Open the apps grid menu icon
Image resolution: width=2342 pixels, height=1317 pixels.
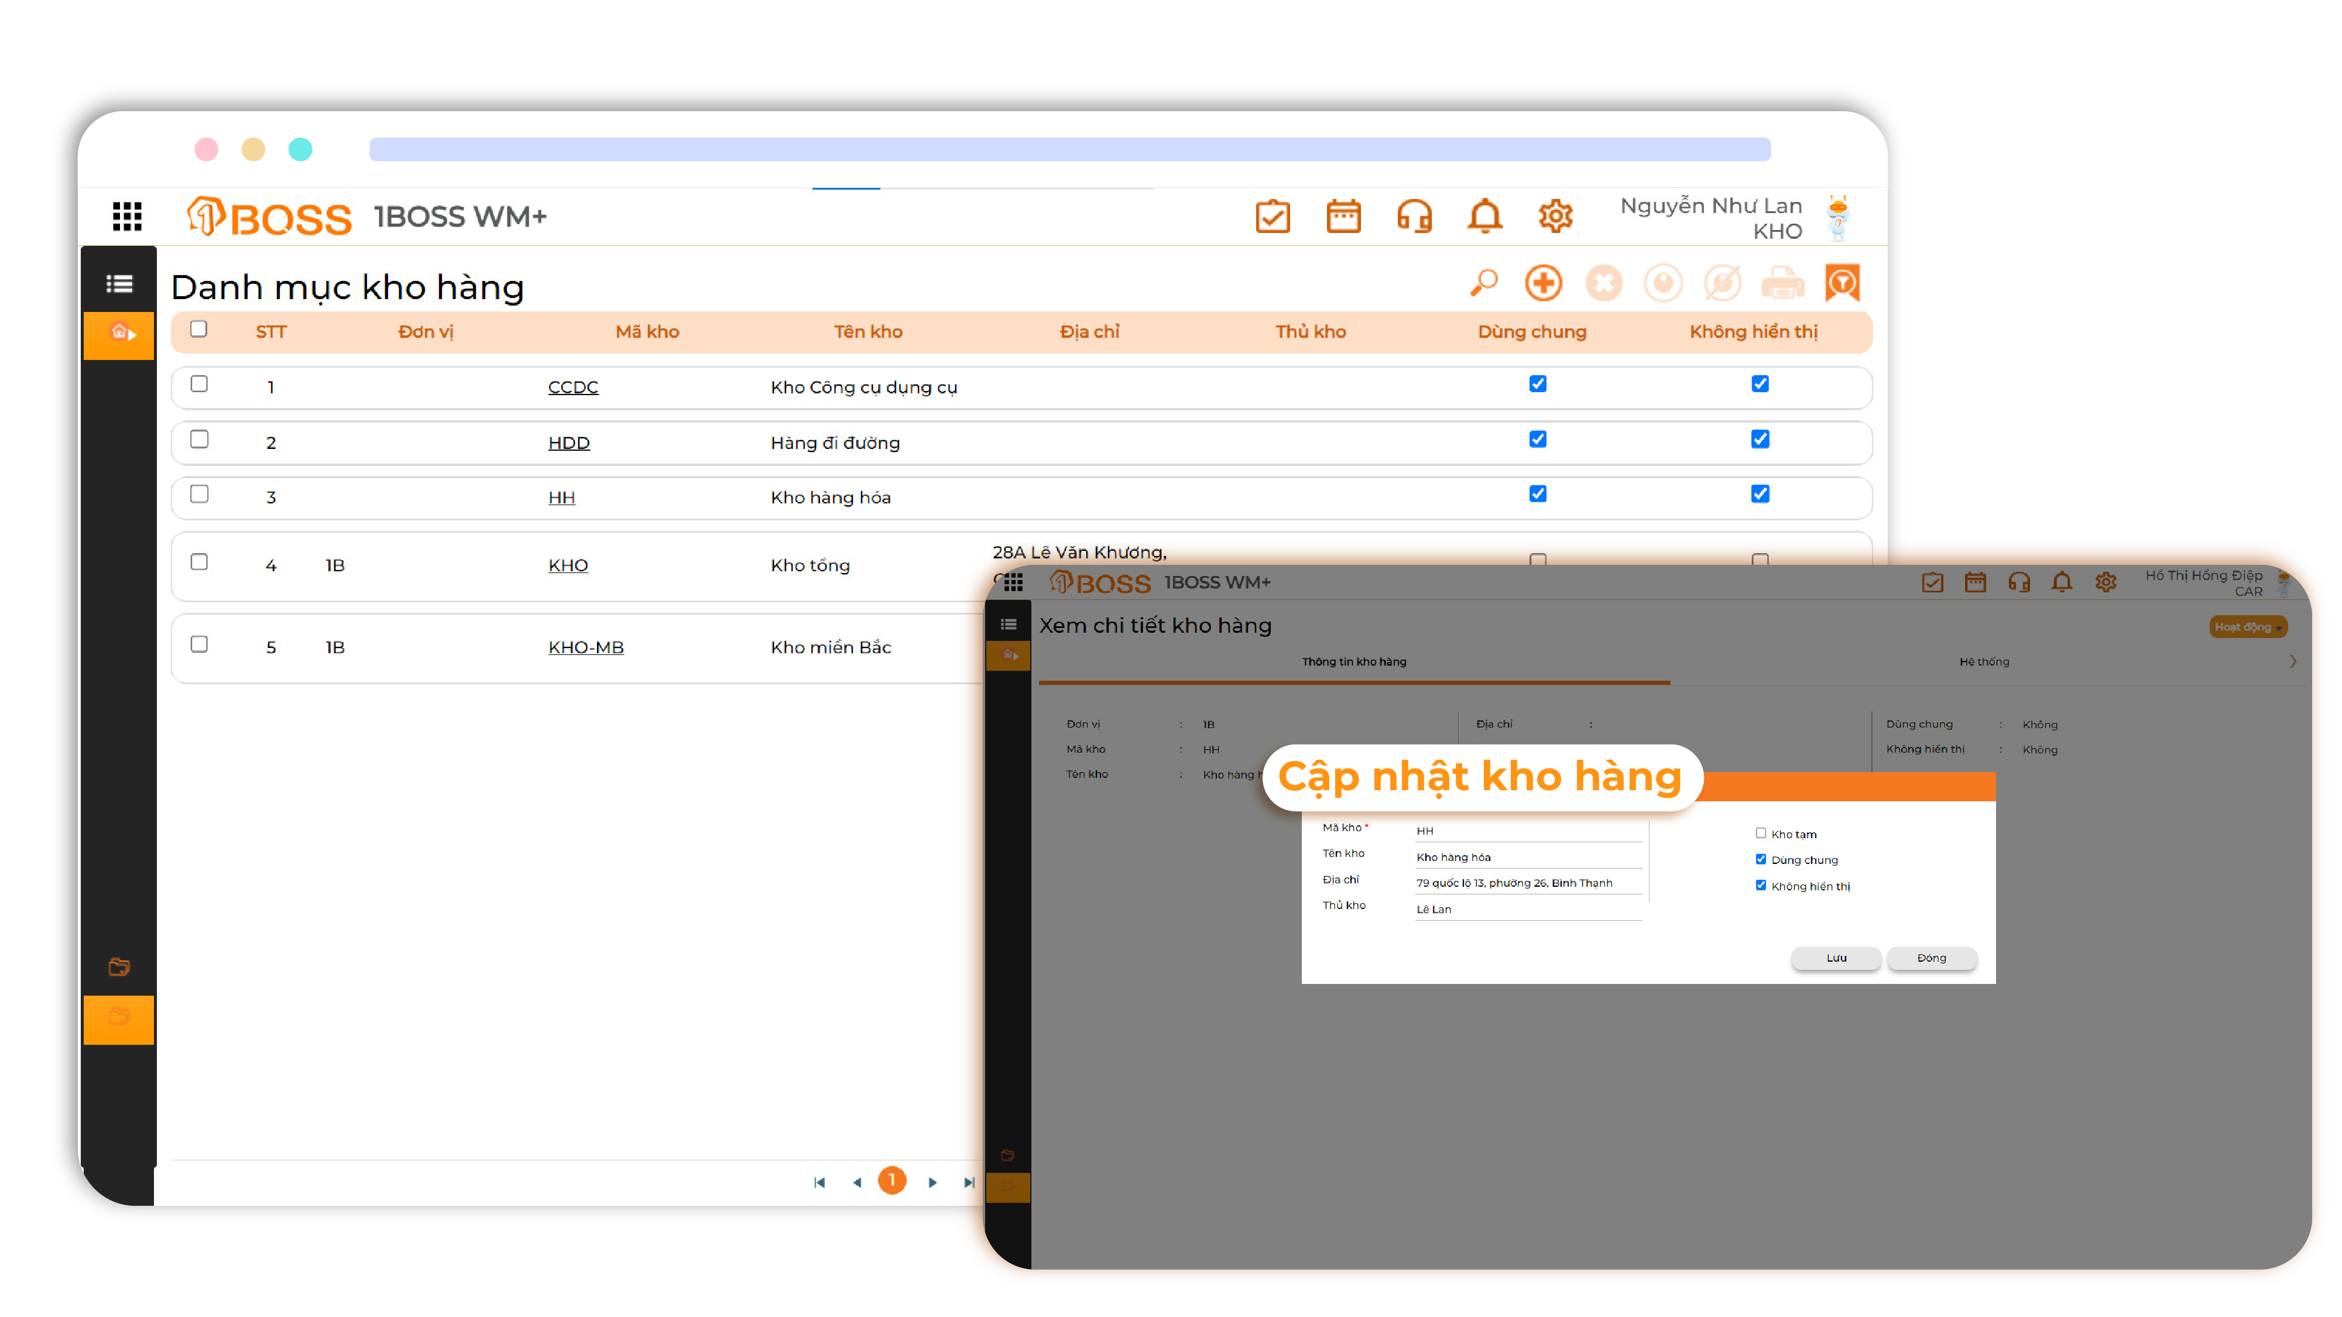[x=126, y=217]
